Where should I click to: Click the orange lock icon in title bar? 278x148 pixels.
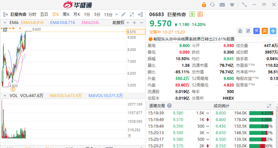tap(203, 5)
